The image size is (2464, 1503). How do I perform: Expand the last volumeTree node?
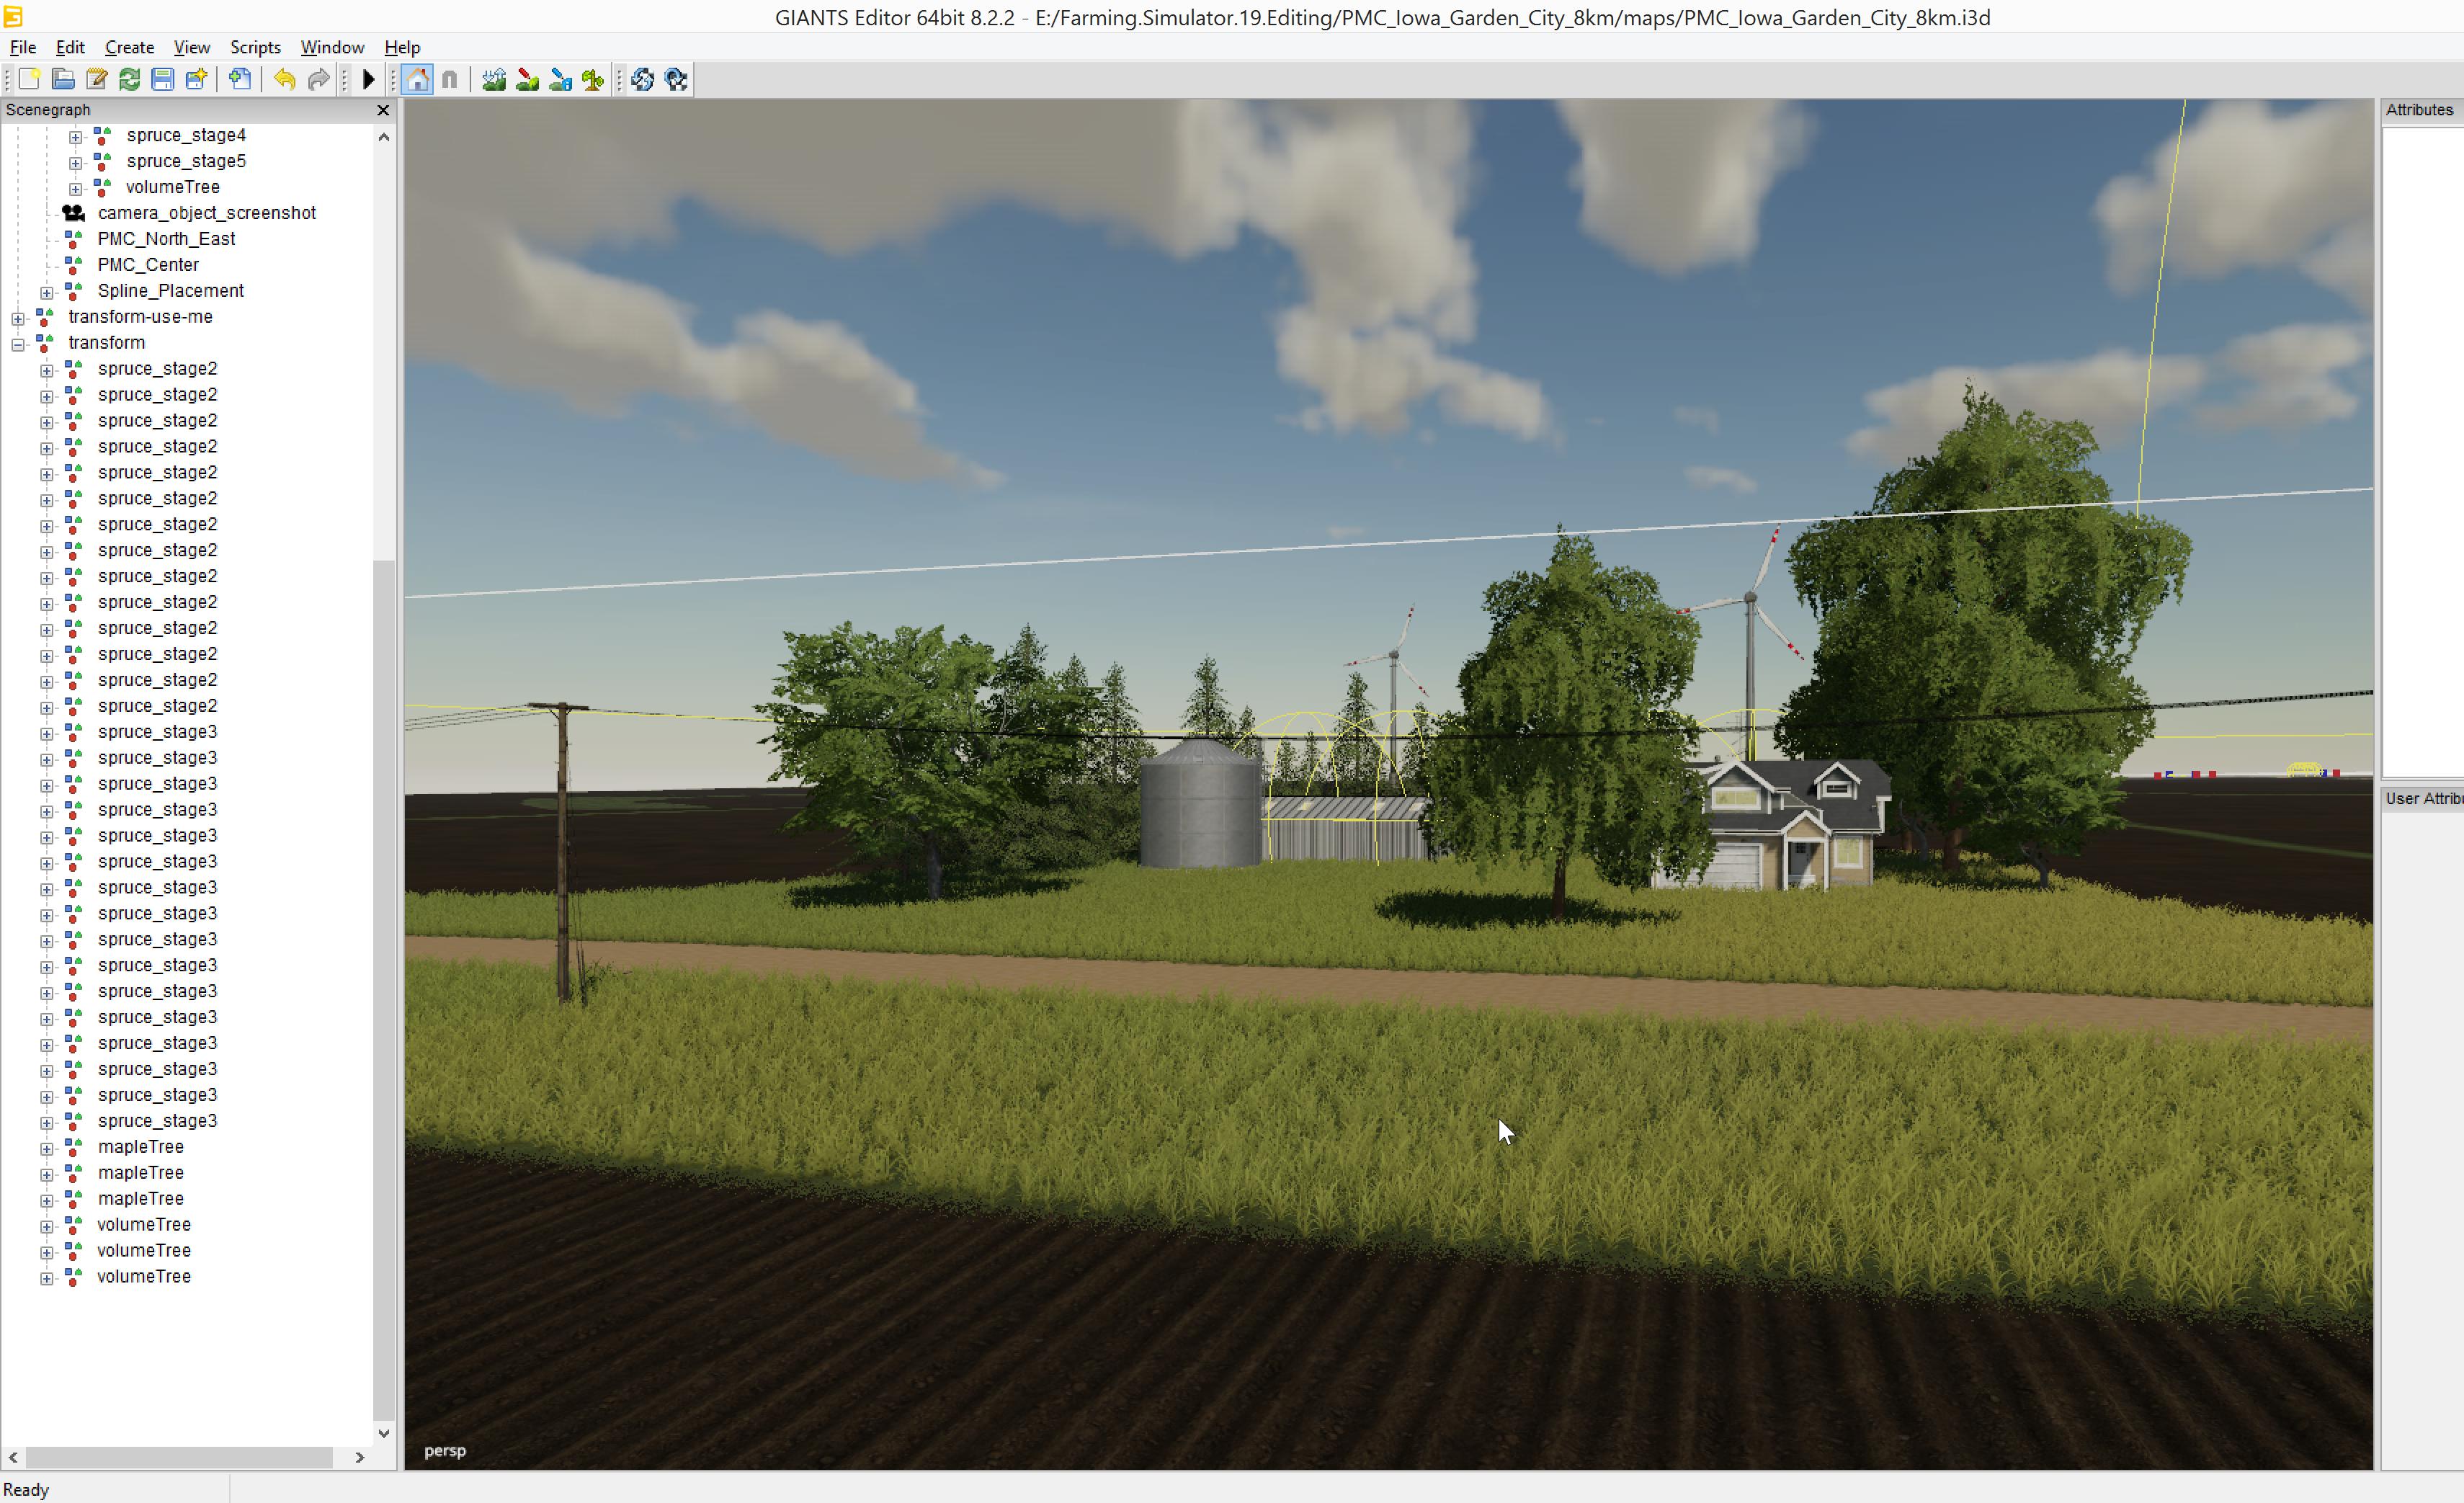coord(47,1279)
